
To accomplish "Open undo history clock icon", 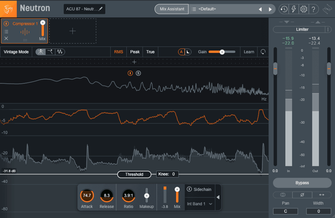I will 284,9.
